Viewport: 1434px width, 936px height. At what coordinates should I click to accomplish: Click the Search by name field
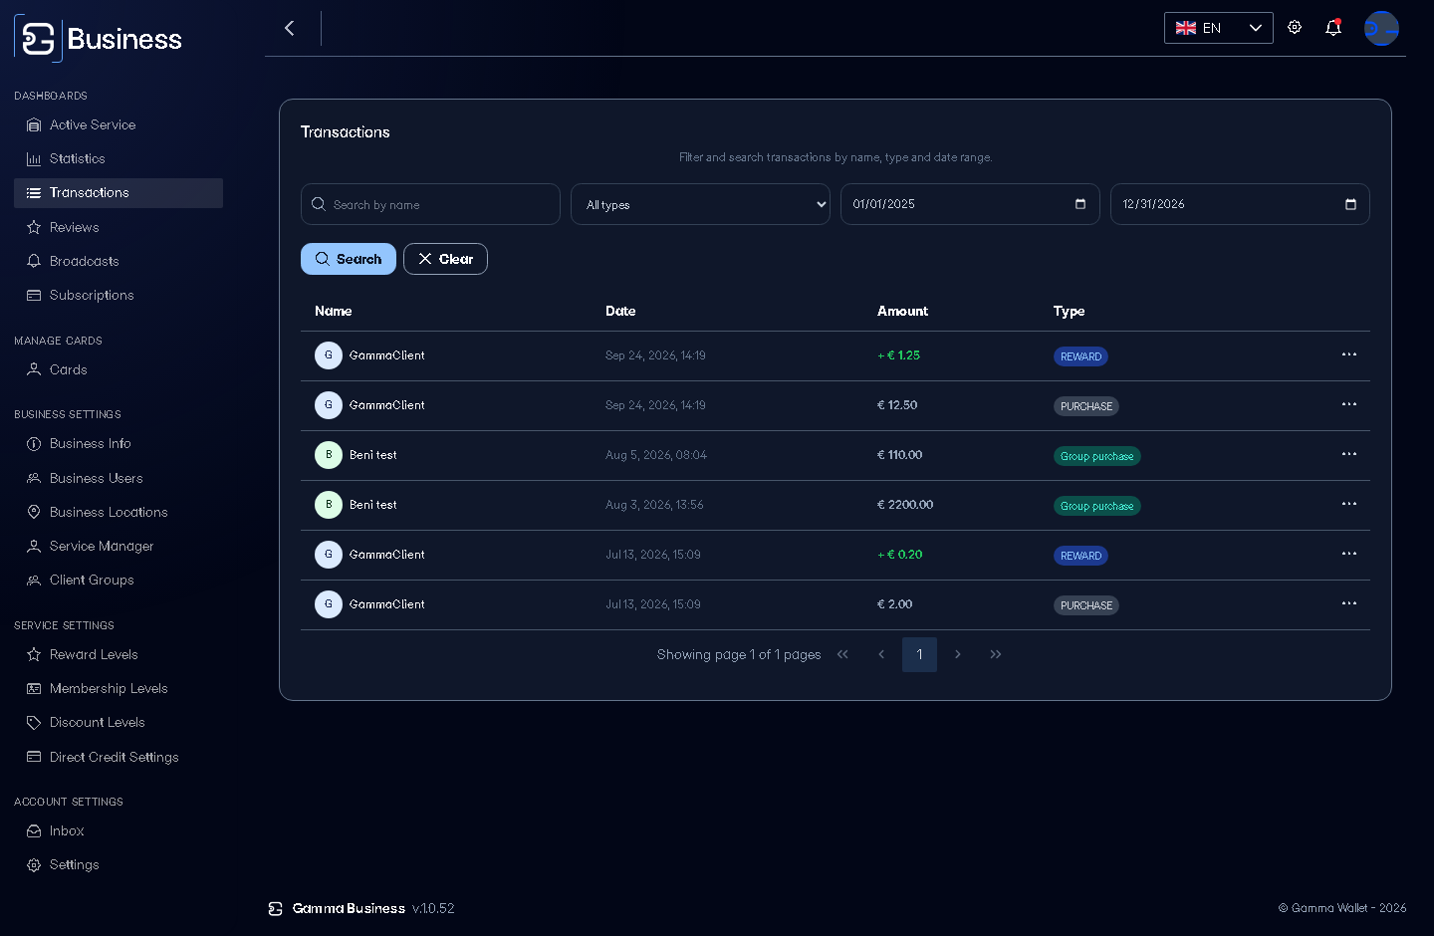430,204
